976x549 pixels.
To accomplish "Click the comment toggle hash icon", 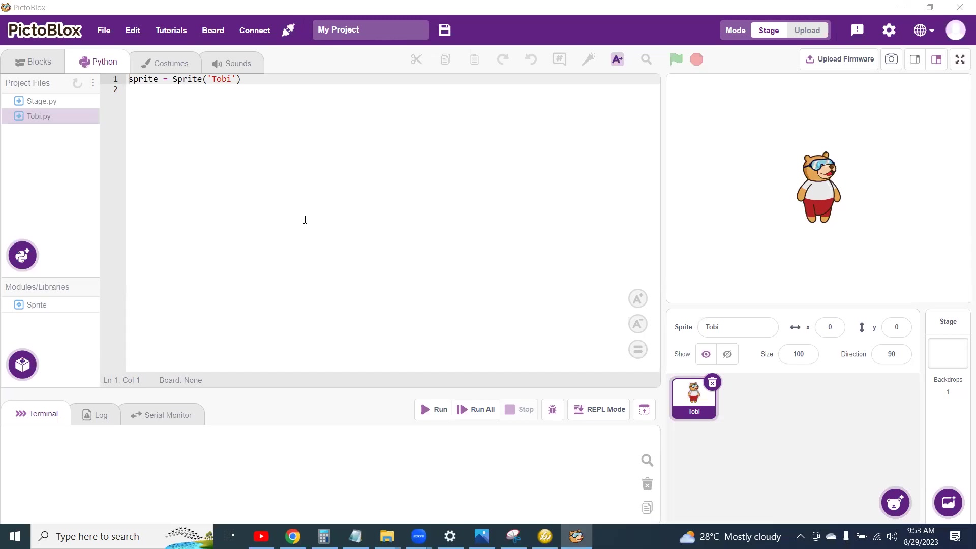I will (x=559, y=59).
